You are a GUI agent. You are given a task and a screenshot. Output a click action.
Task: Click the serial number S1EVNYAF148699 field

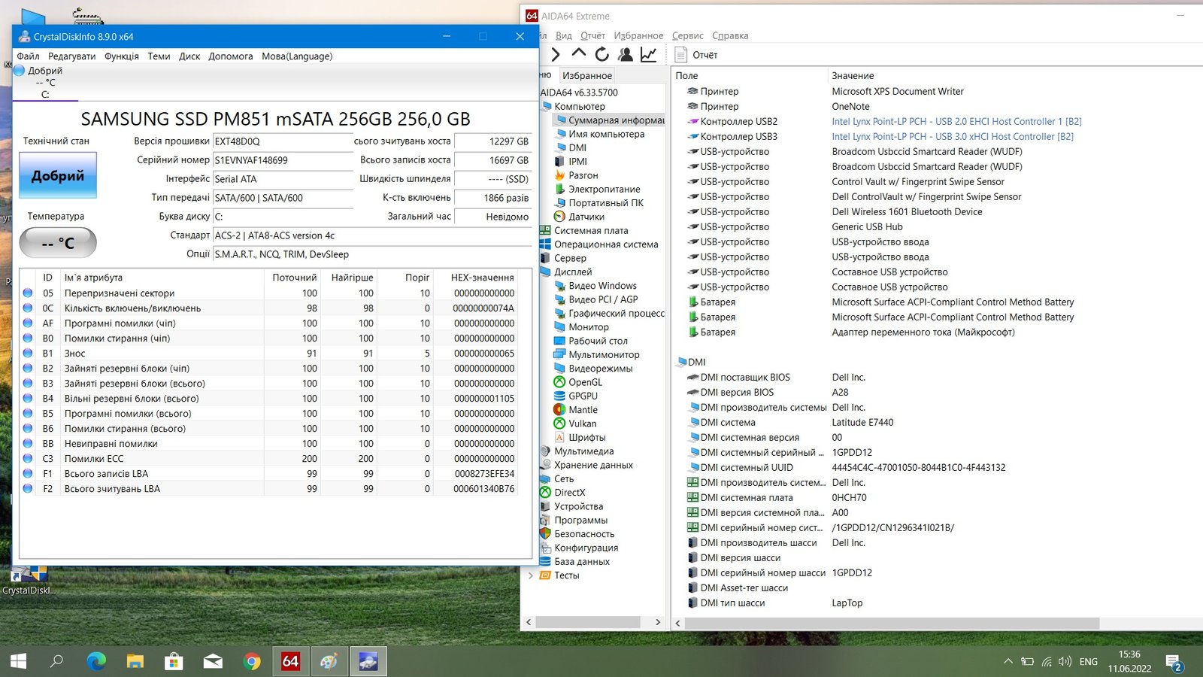283,160
